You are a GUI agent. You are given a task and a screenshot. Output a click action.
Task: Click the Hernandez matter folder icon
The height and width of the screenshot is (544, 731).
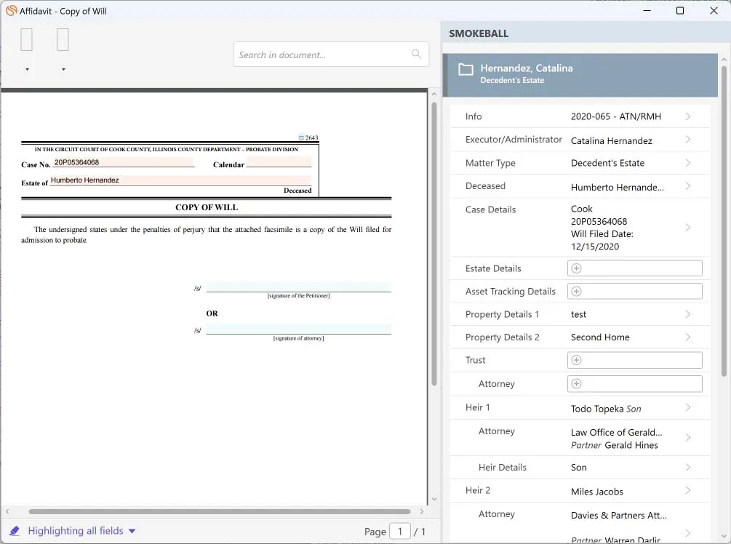pyautogui.click(x=466, y=70)
